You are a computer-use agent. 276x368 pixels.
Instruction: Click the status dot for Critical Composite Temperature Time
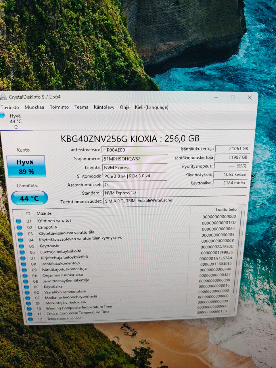click(x=30, y=314)
